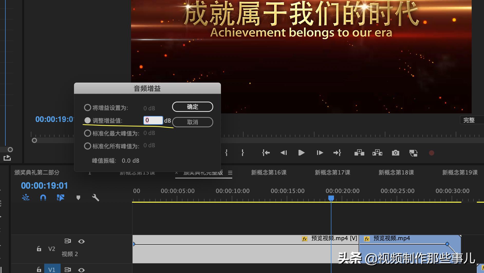The width and height of the screenshot is (484, 273).
Task: Open the 颁奖典礼完整版 panel menu
Action: 230,173
